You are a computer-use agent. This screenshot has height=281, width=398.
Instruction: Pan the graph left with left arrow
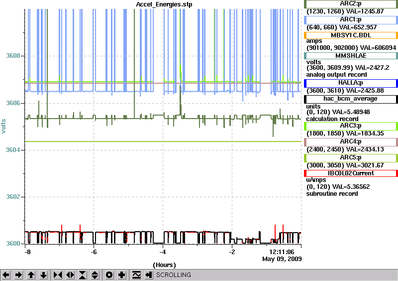6,275
